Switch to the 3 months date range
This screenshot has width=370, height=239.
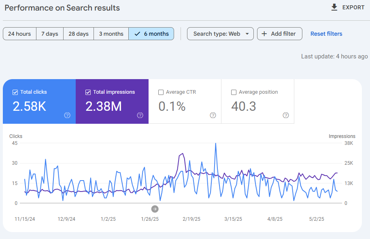coord(111,34)
